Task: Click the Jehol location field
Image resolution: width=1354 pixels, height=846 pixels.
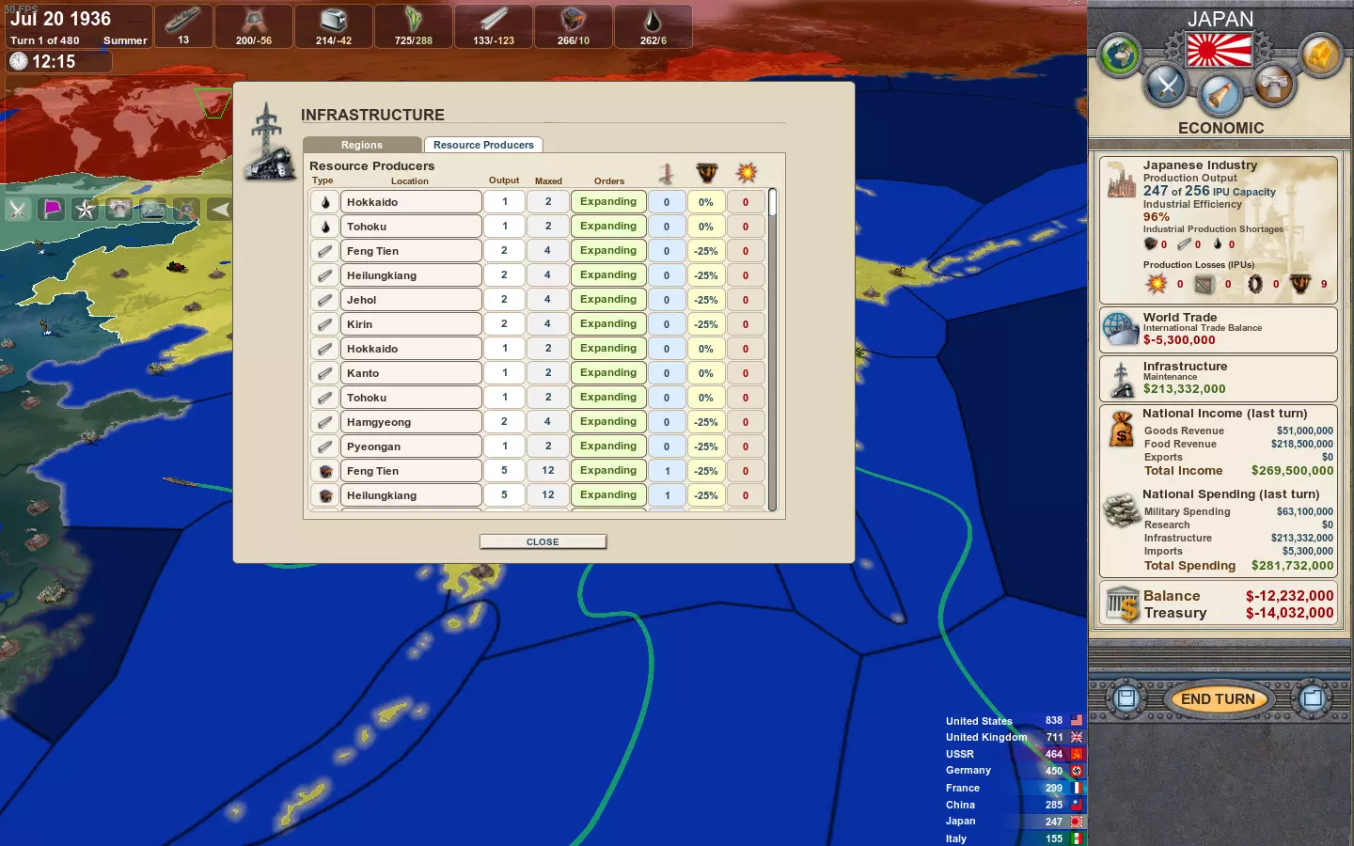Action: pyautogui.click(x=411, y=300)
